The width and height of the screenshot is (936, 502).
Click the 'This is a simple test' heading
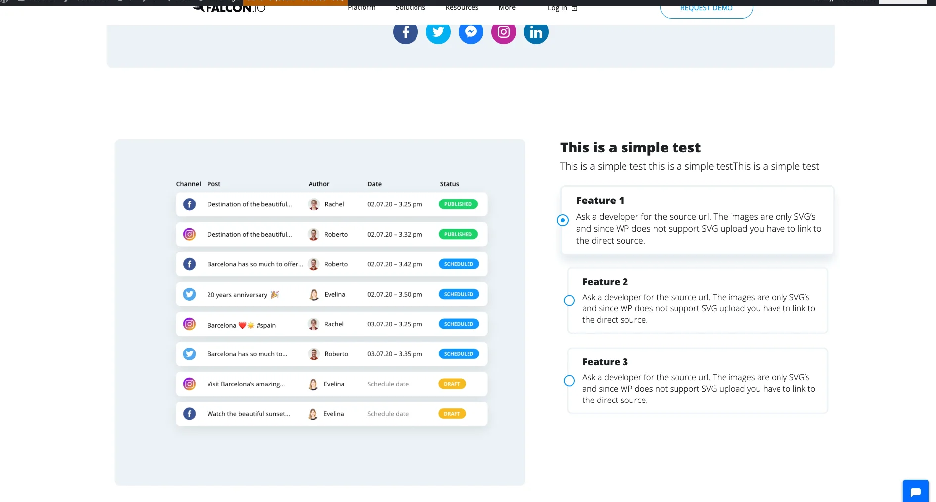[630, 148]
